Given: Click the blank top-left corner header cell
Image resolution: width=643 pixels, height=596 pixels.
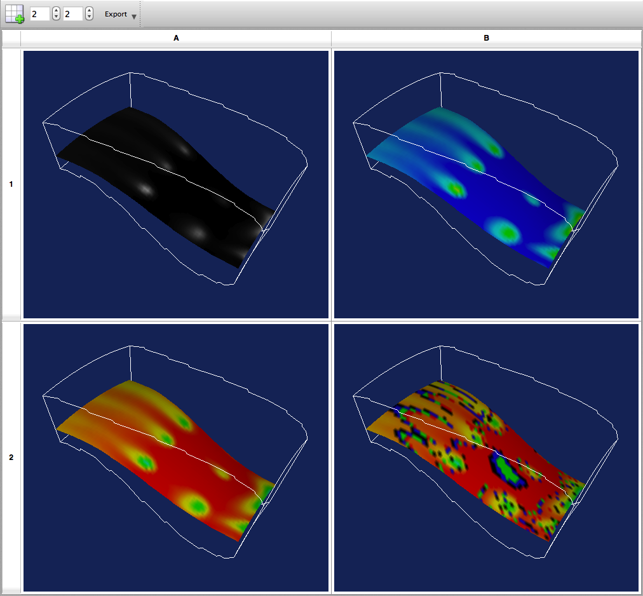Looking at the screenshot, I should (x=11, y=39).
